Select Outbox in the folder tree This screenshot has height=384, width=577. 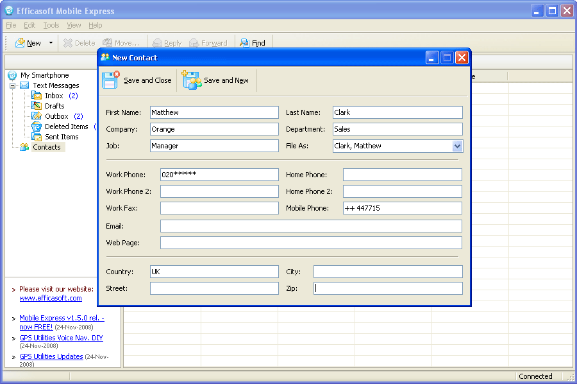56,116
